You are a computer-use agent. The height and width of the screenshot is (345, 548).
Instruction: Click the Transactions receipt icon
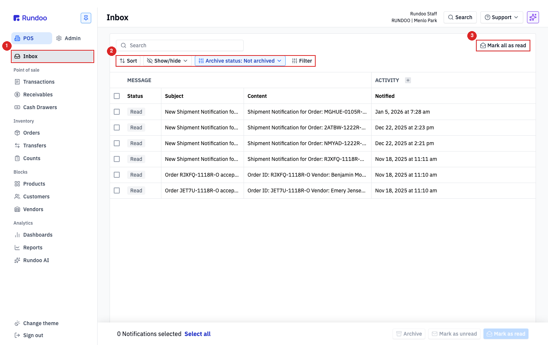(17, 82)
